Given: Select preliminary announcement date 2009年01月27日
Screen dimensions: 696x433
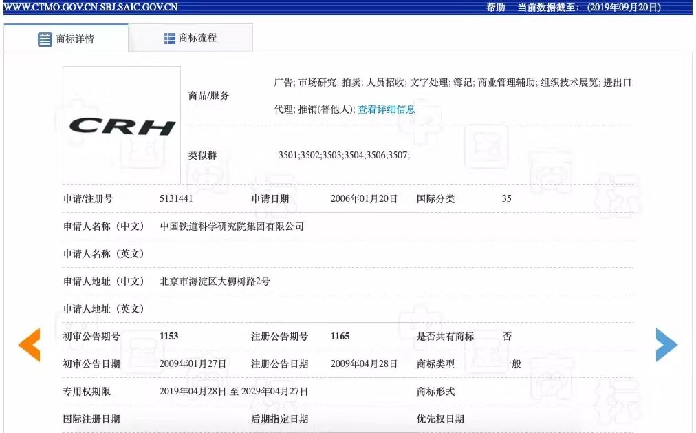Looking at the screenshot, I should (x=193, y=364).
